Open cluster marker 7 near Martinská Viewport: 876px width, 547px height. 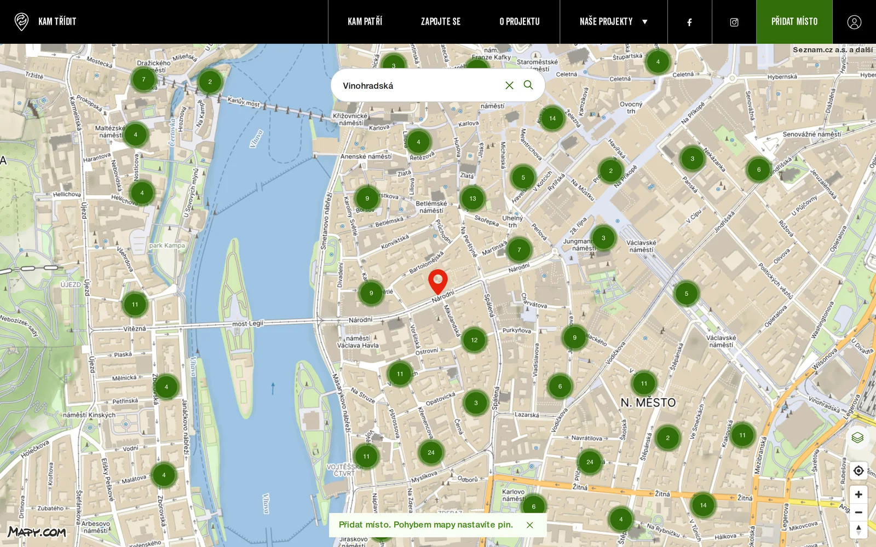[519, 250]
